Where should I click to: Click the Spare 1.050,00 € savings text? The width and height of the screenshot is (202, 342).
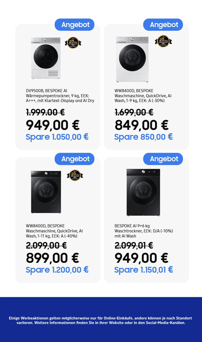(x=57, y=137)
